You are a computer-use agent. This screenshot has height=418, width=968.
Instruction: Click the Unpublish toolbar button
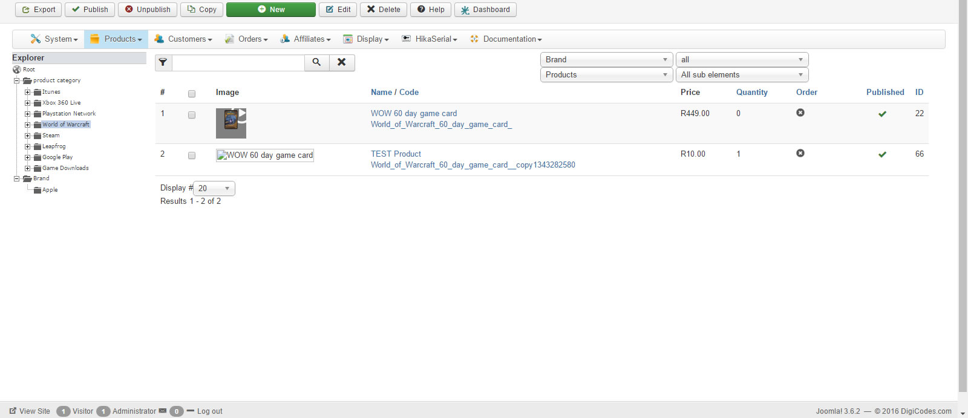coord(148,10)
